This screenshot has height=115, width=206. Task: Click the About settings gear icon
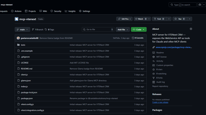point(191,29)
